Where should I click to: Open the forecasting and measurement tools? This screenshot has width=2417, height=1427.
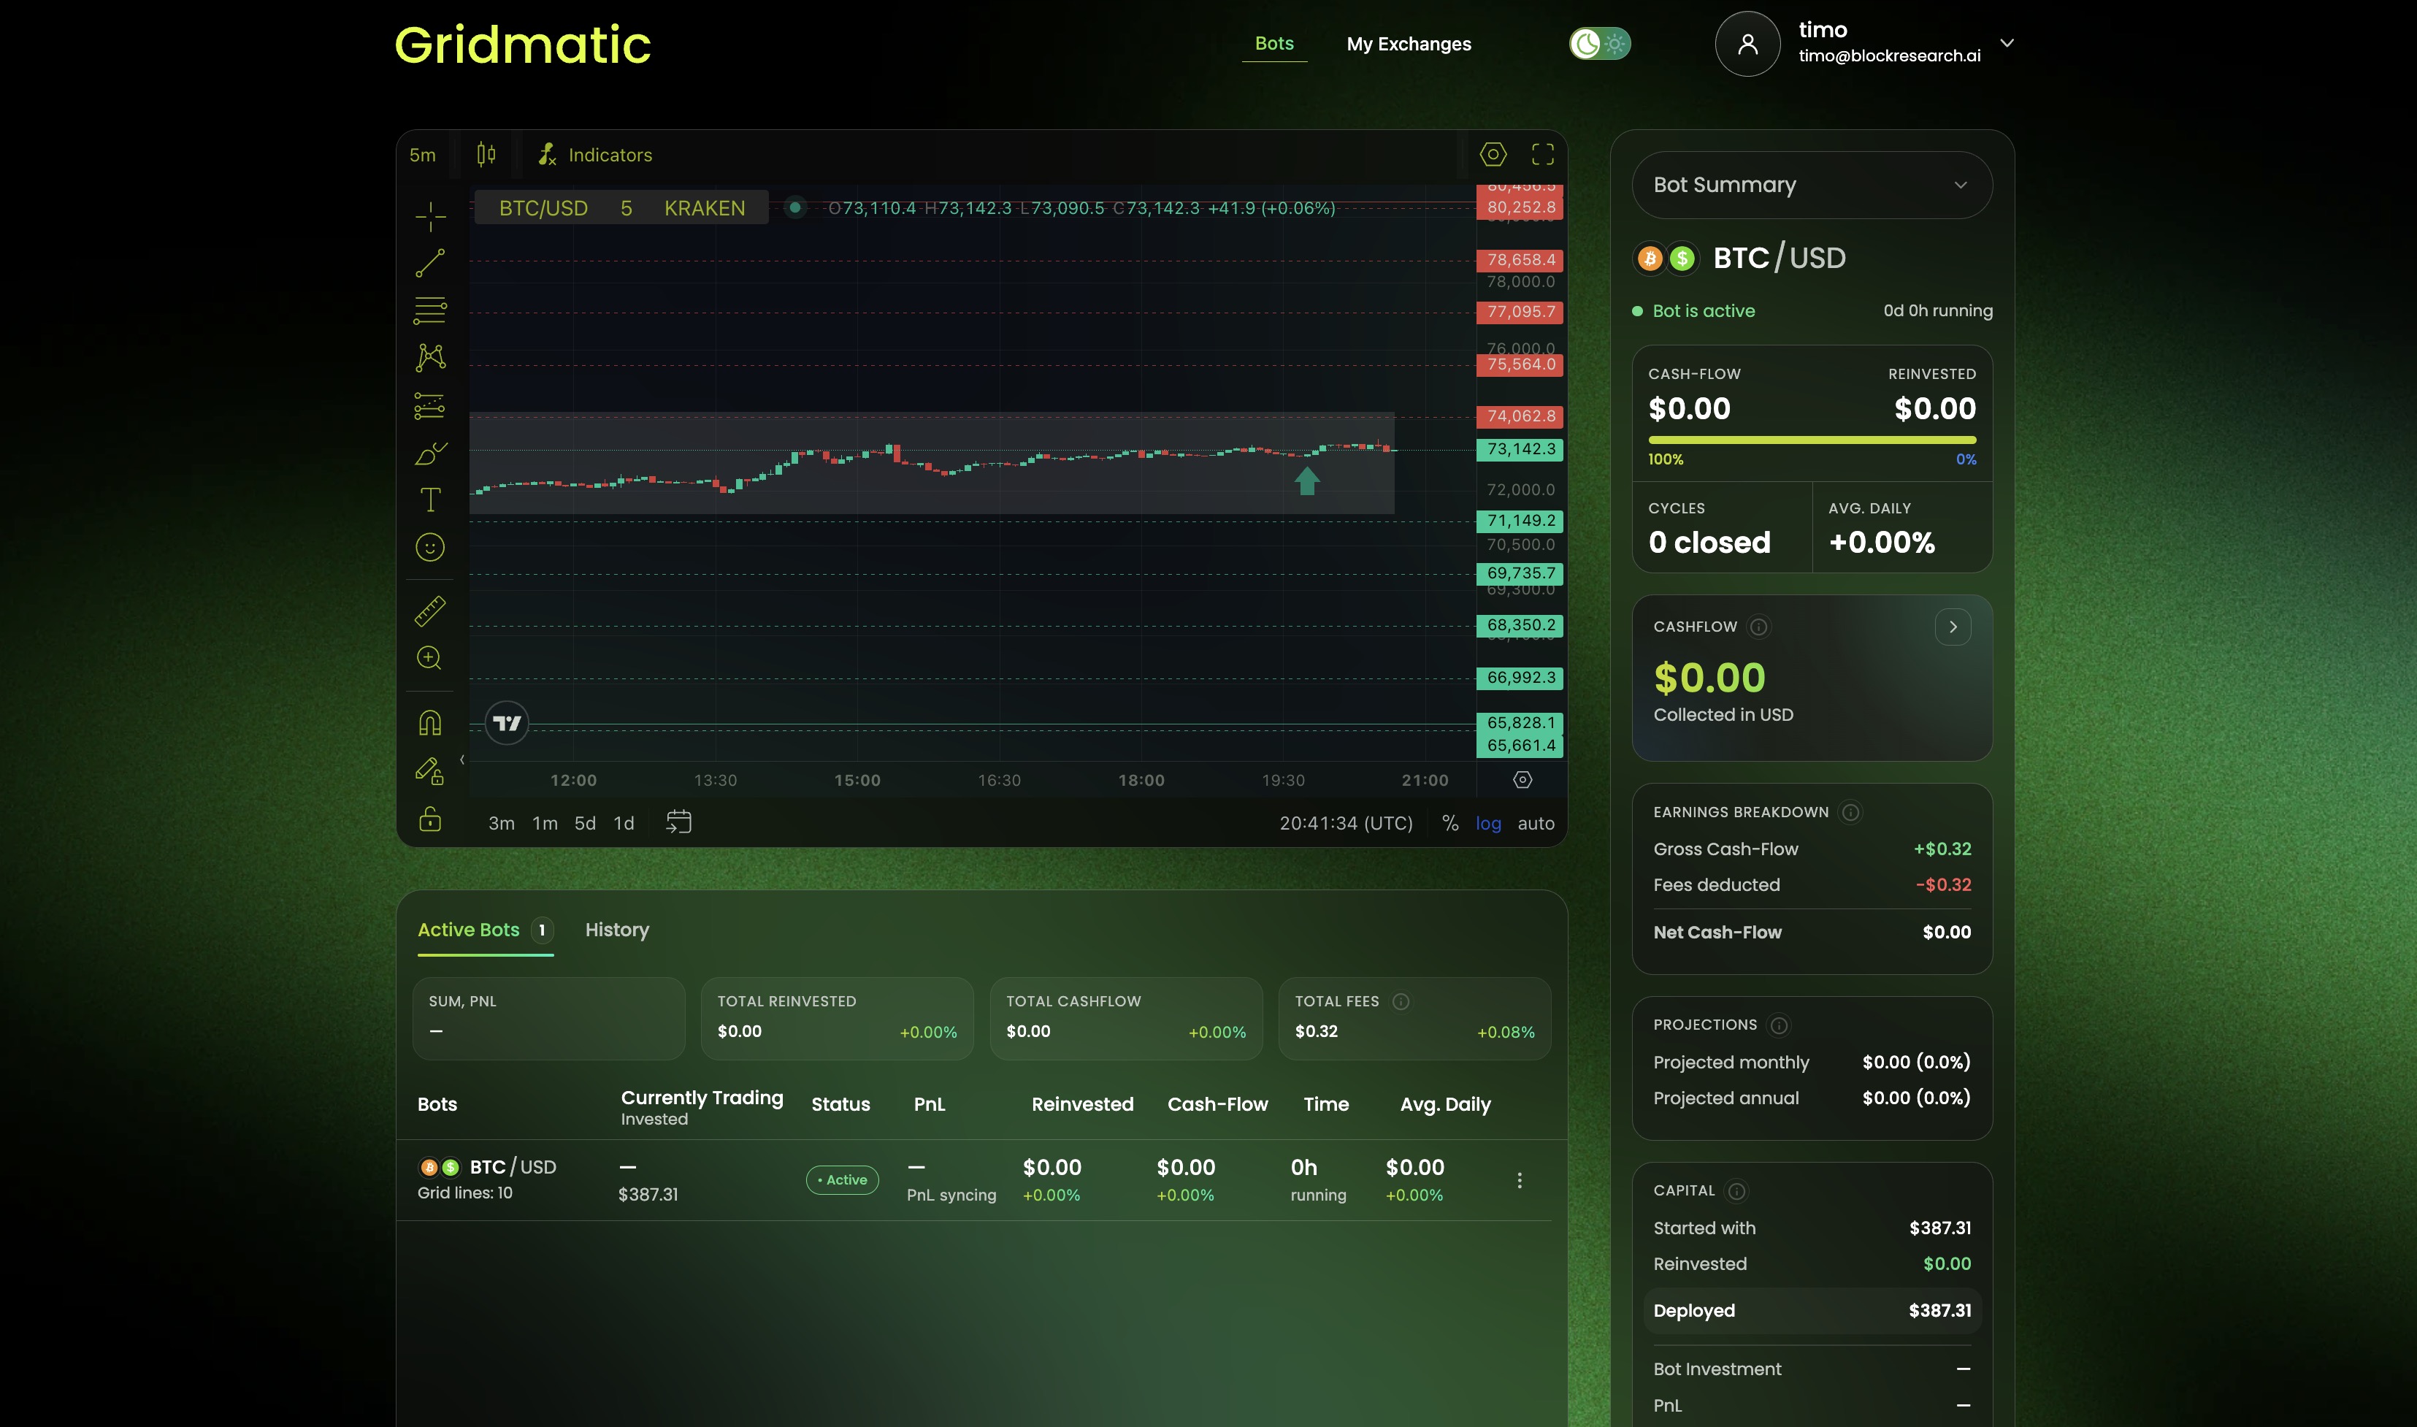point(430,405)
